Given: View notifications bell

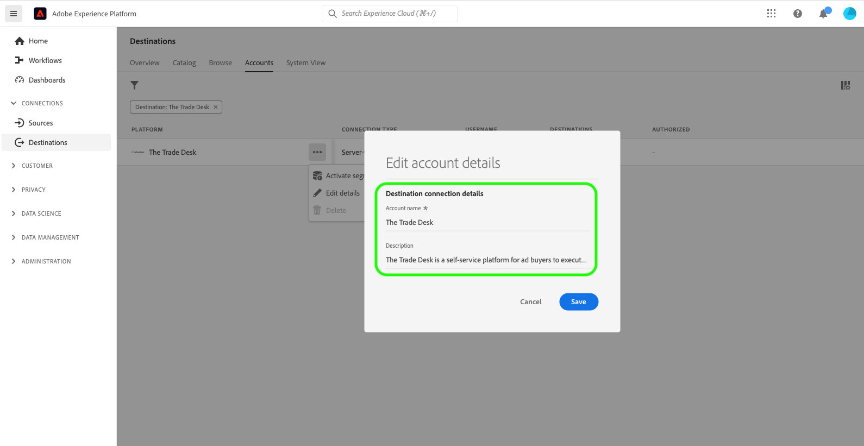Looking at the screenshot, I should tap(824, 14).
